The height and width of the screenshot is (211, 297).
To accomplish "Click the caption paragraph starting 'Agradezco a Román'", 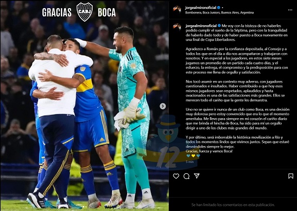I will (x=237, y=60).
